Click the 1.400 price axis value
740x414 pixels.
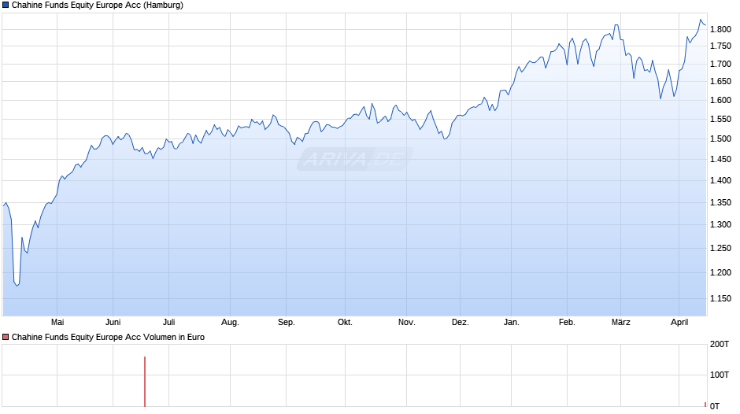click(x=720, y=180)
